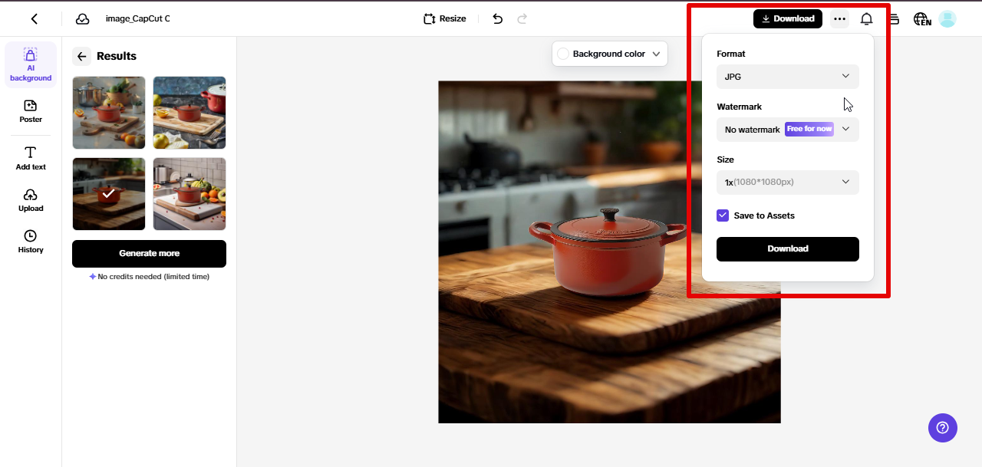Click the Generate more button

click(148, 253)
